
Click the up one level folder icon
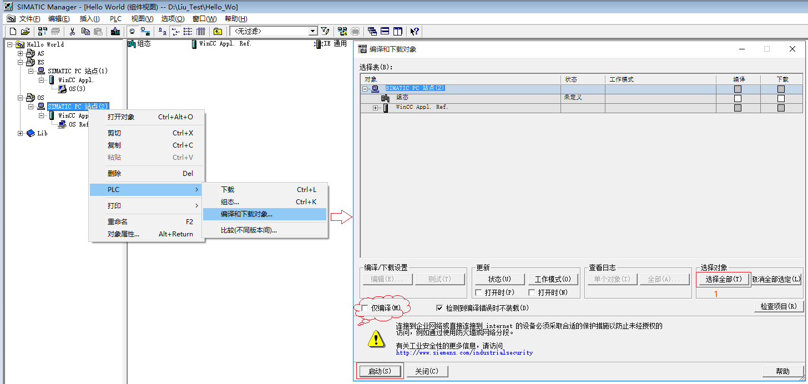[x=218, y=32]
